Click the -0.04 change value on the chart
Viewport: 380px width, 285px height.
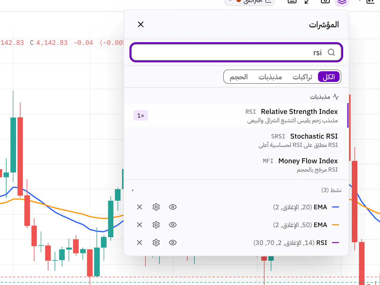pos(83,43)
